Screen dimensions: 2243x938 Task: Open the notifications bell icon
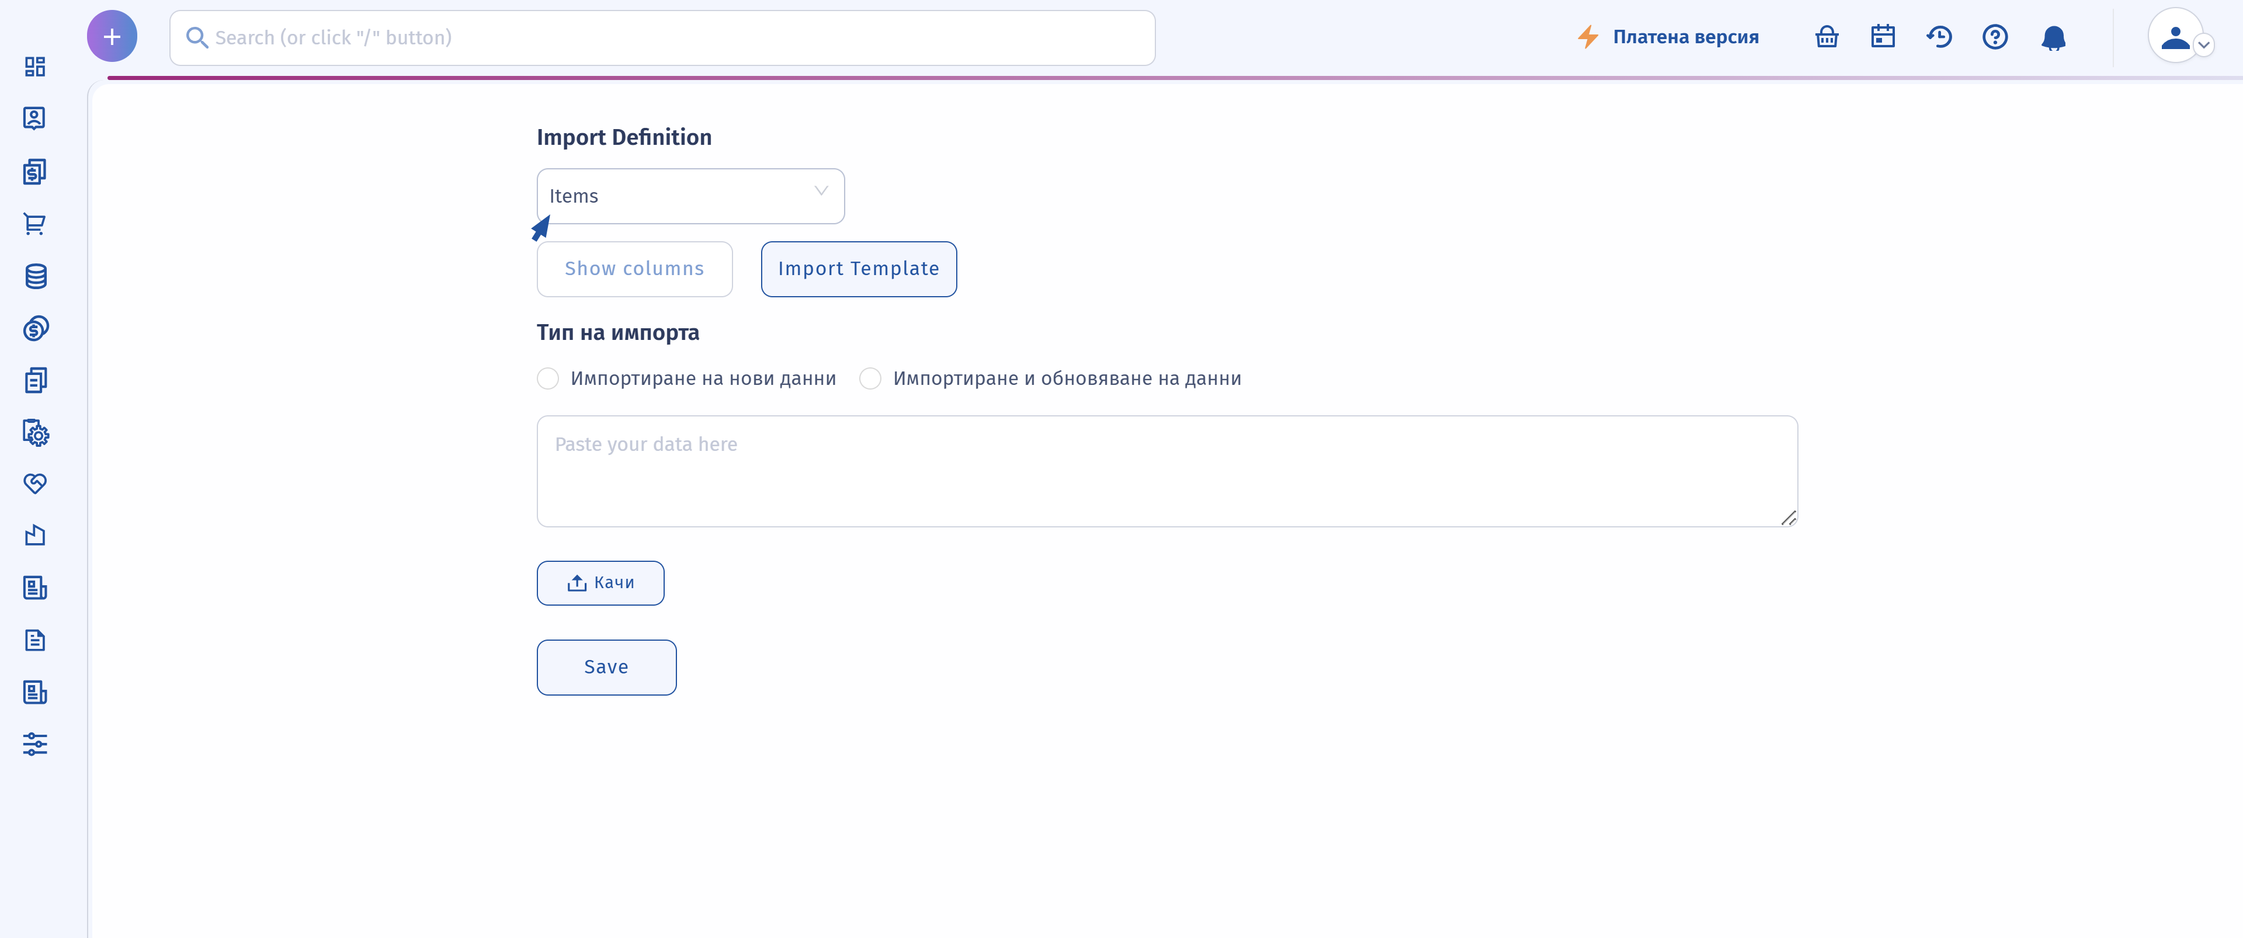tap(2053, 37)
